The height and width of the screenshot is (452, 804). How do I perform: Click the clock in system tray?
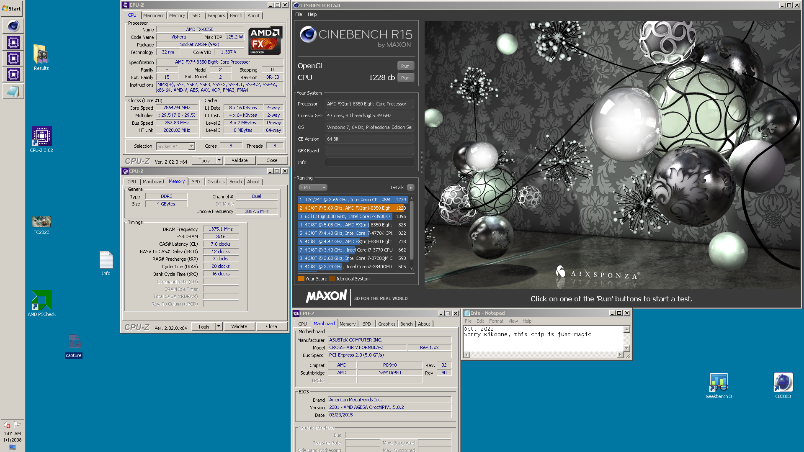point(13,437)
